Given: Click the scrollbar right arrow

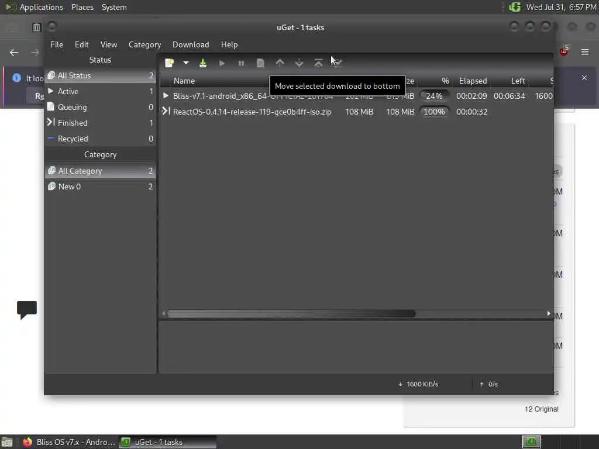Looking at the screenshot, I should [549, 313].
